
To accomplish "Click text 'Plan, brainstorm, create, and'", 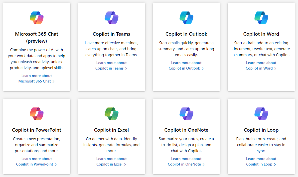I will [261, 139].
